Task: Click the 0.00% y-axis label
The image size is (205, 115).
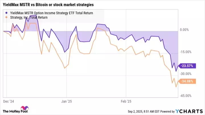Action: click(184, 30)
